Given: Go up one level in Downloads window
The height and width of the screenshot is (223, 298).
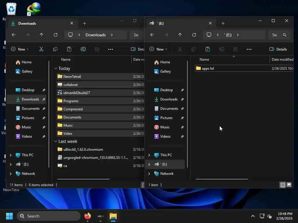Looking at the screenshot, I should pos(41,35).
